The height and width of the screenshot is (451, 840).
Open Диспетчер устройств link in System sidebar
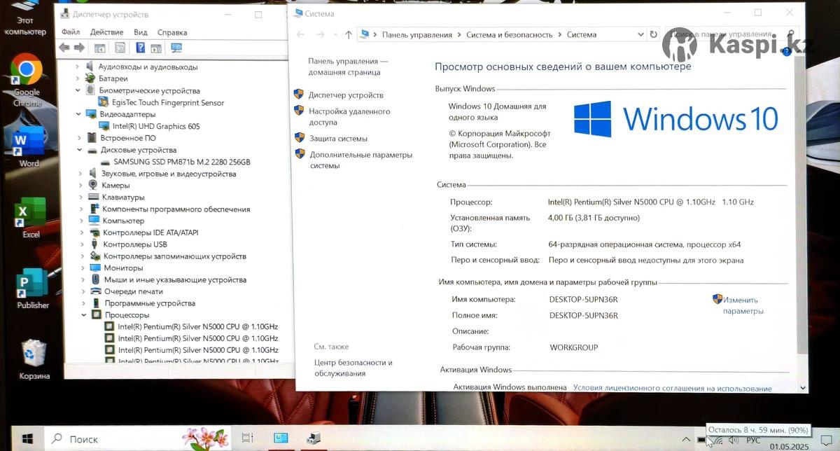pyautogui.click(x=346, y=95)
